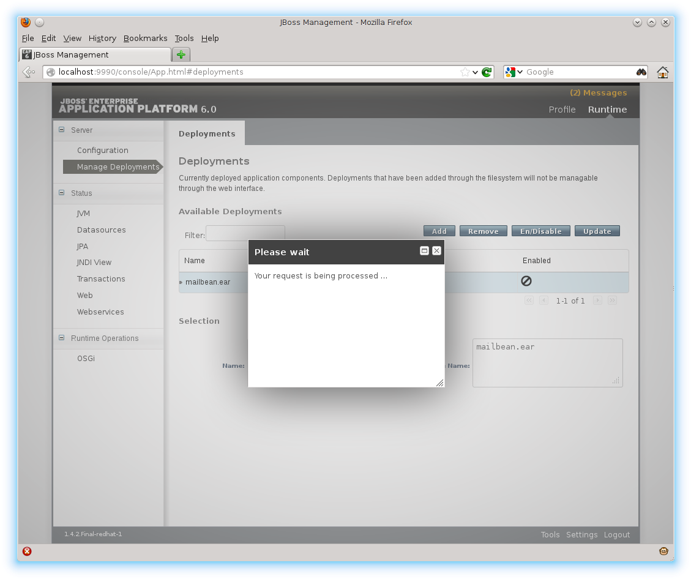Click the Firefox logo icon in title bar
This screenshot has width=691, height=579.
pyautogui.click(x=26, y=22)
